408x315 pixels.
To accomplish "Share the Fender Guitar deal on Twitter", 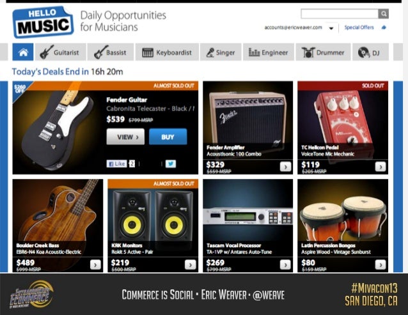I will coord(171,164).
